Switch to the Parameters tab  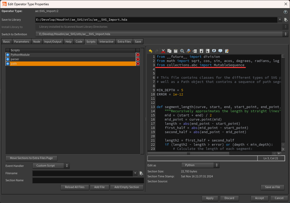(x=21, y=42)
